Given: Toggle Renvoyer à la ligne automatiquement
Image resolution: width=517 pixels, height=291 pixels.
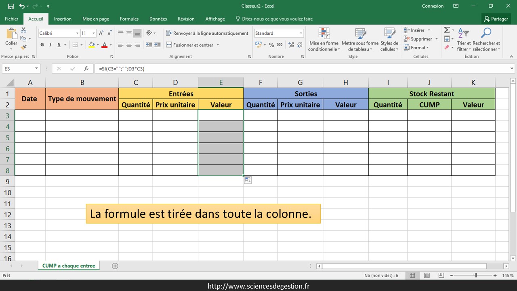Looking at the screenshot, I should [x=207, y=33].
